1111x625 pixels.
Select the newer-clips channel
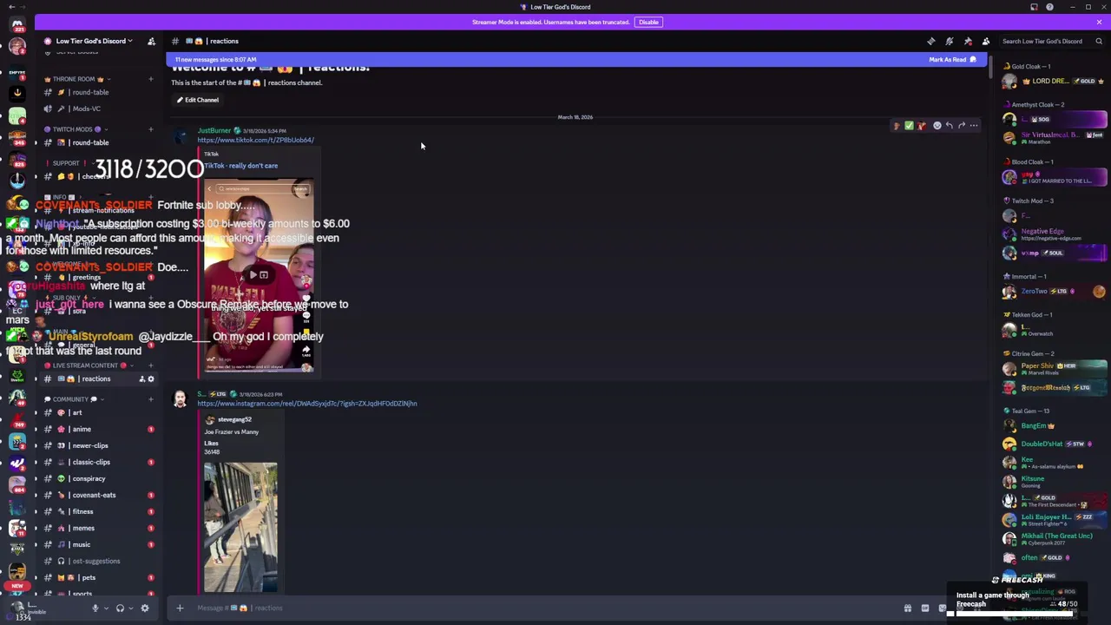coord(97,445)
